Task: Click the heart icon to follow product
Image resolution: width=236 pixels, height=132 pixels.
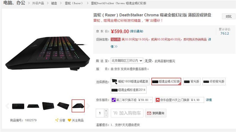Action: (x=70, y=120)
